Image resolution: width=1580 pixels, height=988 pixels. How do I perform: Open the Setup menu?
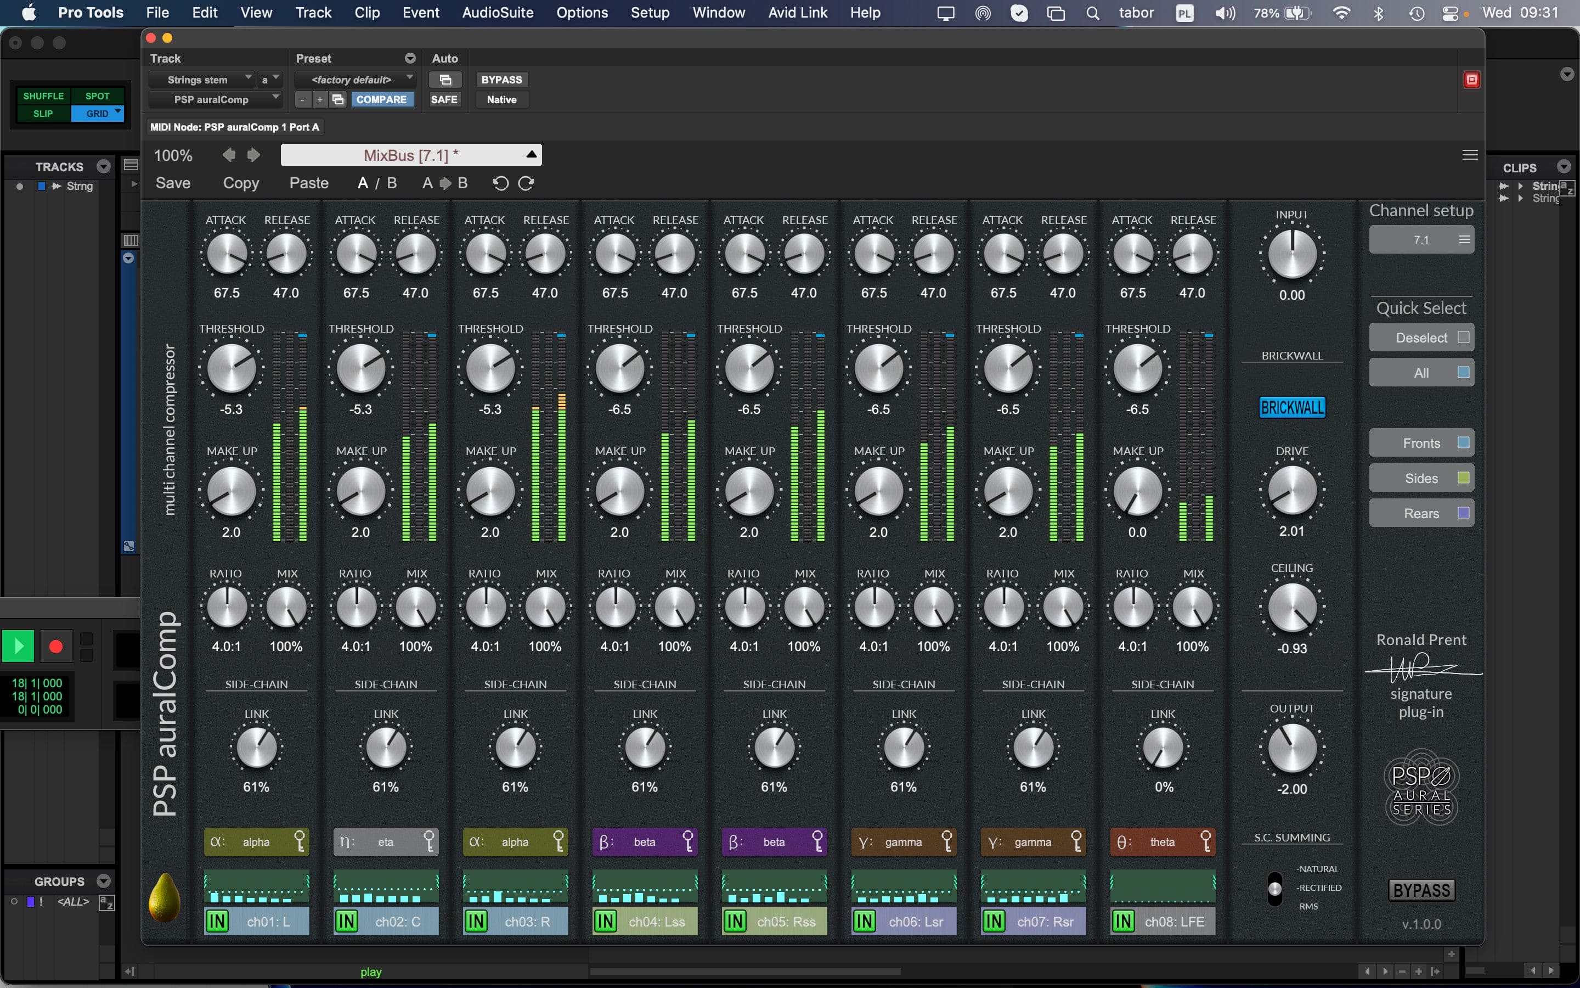coord(650,13)
